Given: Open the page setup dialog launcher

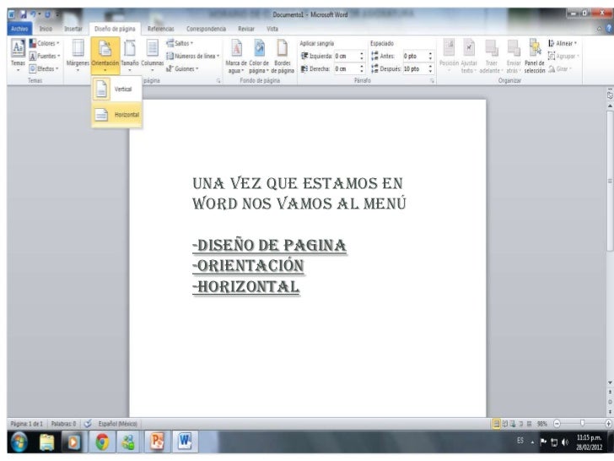Looking at the screenshot, I should [x=218, y=81].
